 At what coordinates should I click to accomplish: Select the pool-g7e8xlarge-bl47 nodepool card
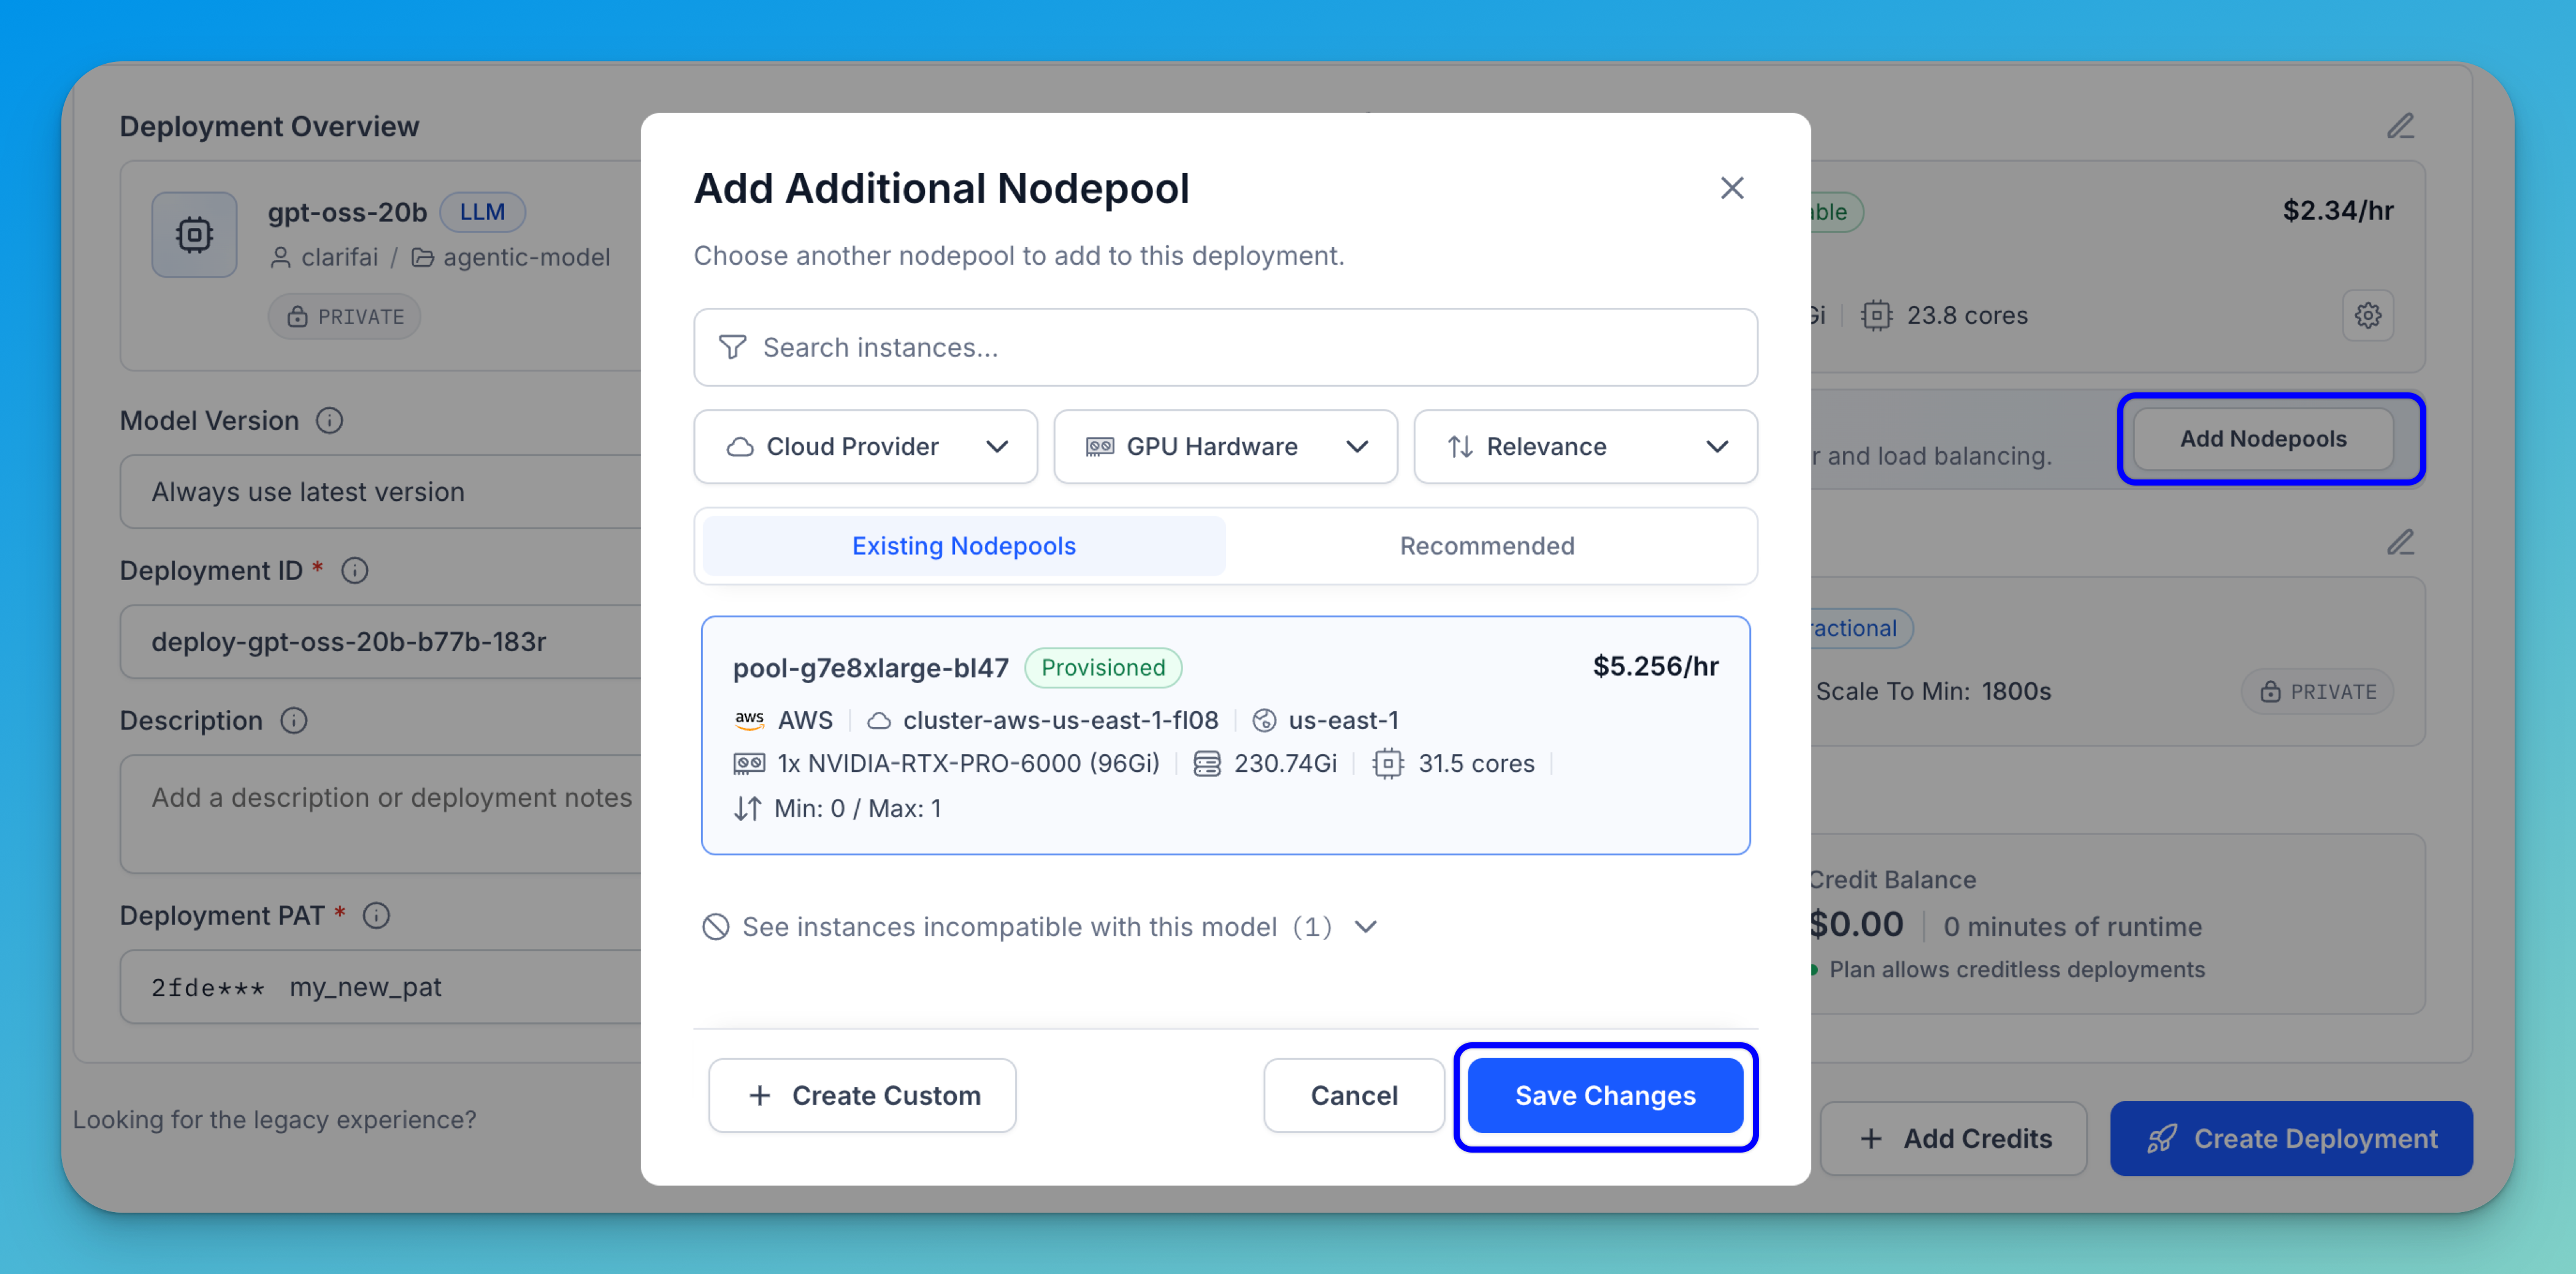(1225, 736)
